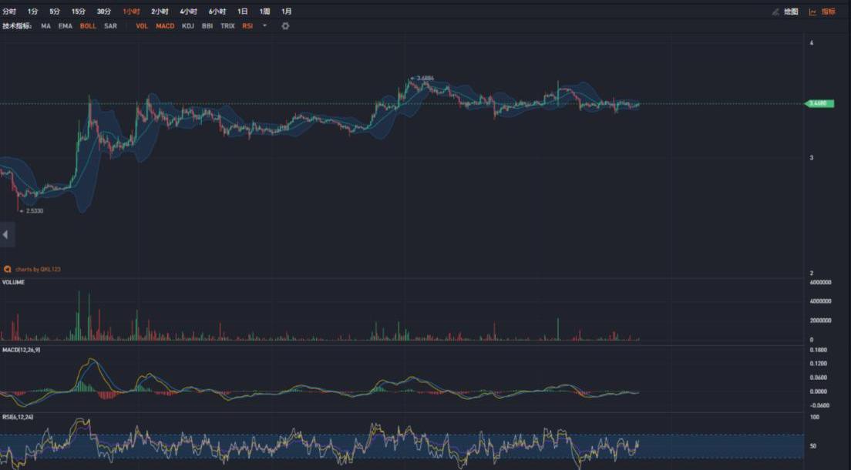
Task: Enable the MA moving average indicator
Action: click(x=46, y=26)
